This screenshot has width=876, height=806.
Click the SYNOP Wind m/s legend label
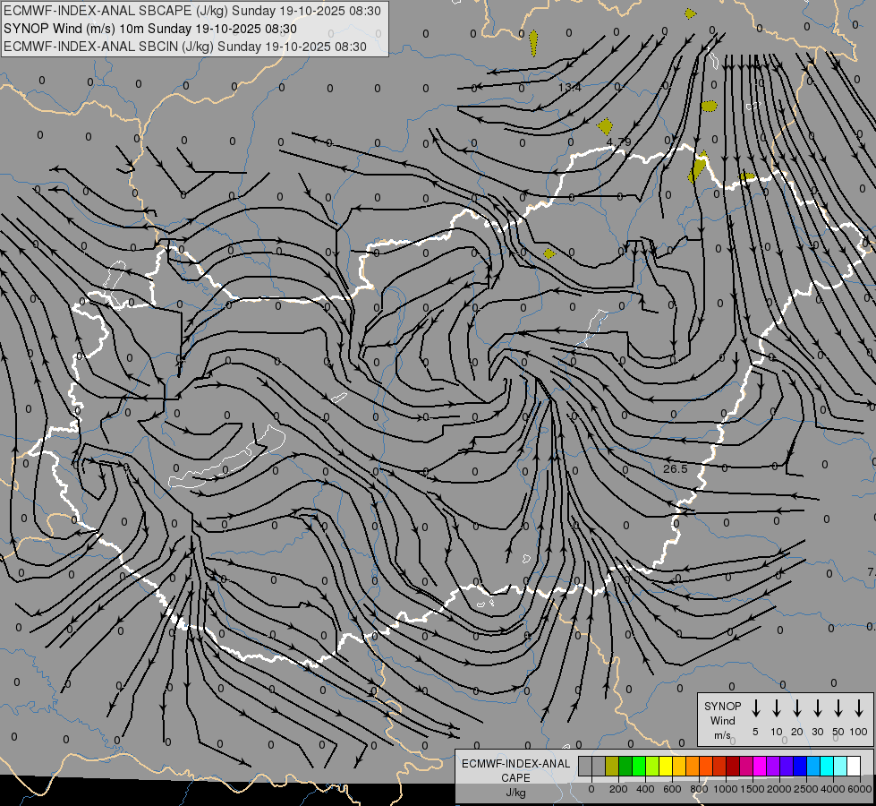[723, 720]
